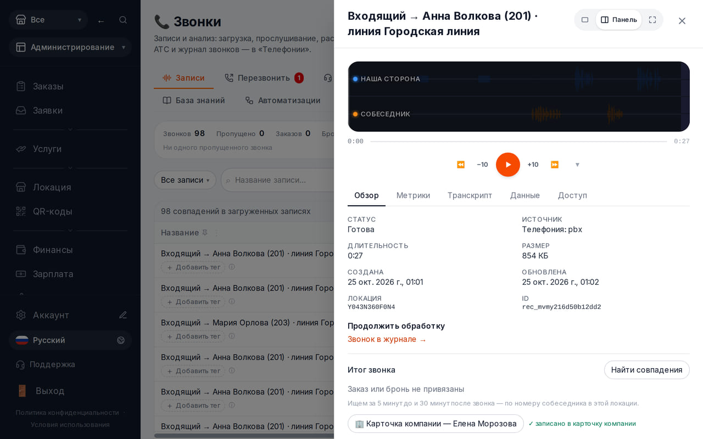Open the Метрики tab

413,195
